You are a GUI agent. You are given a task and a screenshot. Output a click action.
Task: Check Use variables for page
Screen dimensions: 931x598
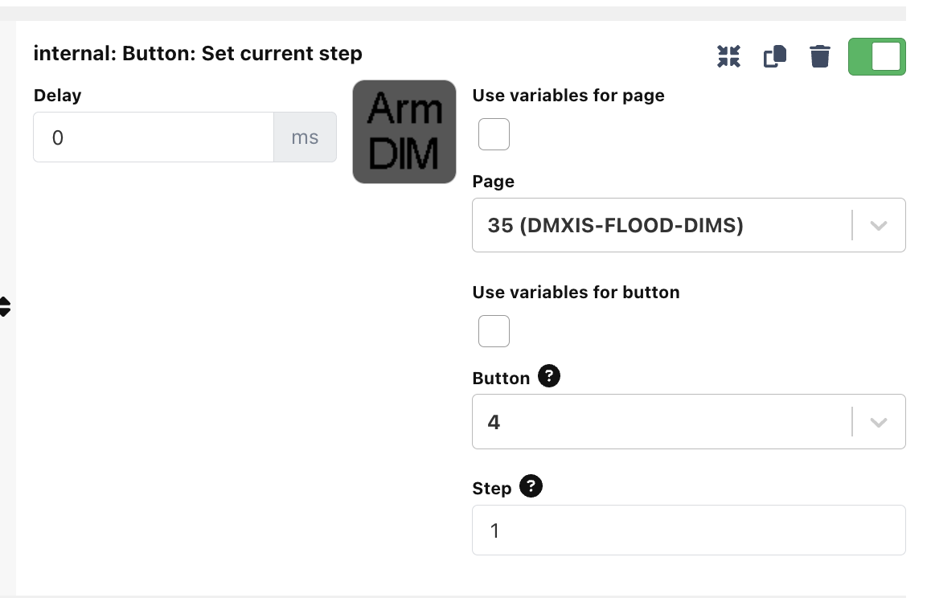point(494,134)
